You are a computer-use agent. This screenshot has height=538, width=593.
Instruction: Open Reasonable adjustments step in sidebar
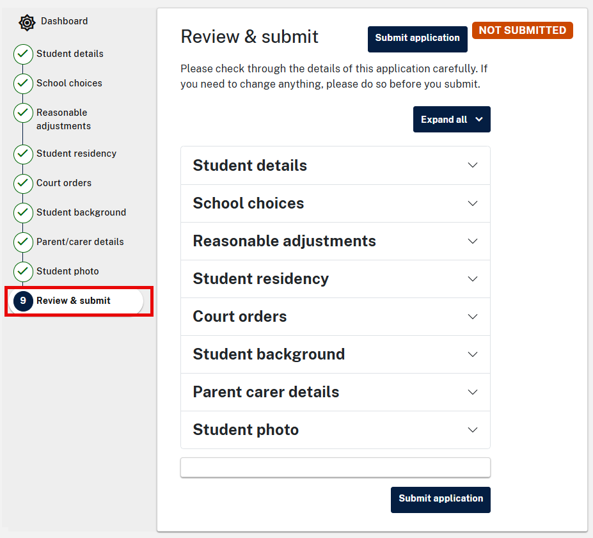[63, 119]
